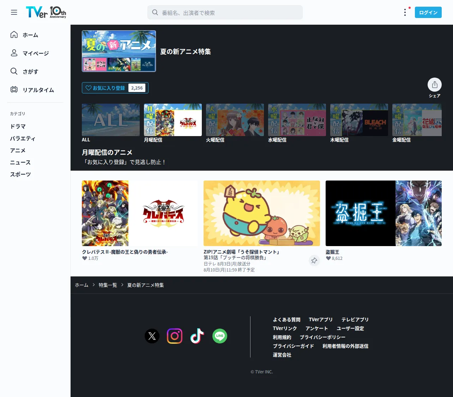This screenshot has height=397, width=453.
Task: Click the search magnifier icon in search bar
Action: (x=155, y=12)
